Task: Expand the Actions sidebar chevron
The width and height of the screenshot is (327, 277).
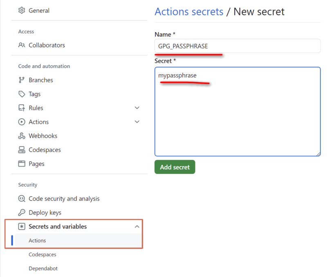Action: click(x=137, y=122)
